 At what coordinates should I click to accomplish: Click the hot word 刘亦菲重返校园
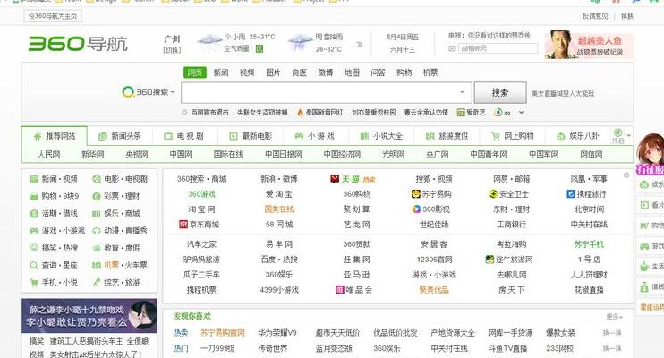[x=373, y=112]
